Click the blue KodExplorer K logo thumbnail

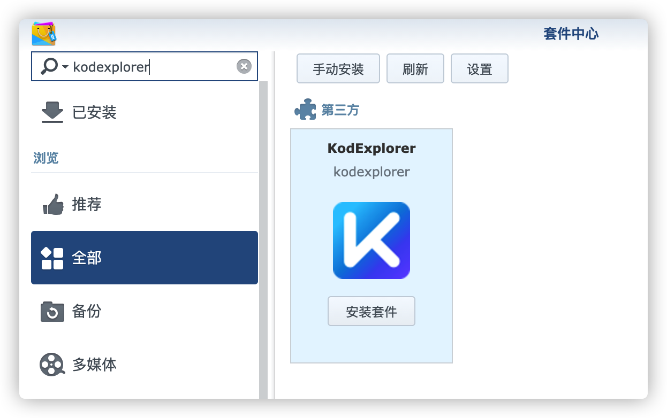tap(372, 241)
